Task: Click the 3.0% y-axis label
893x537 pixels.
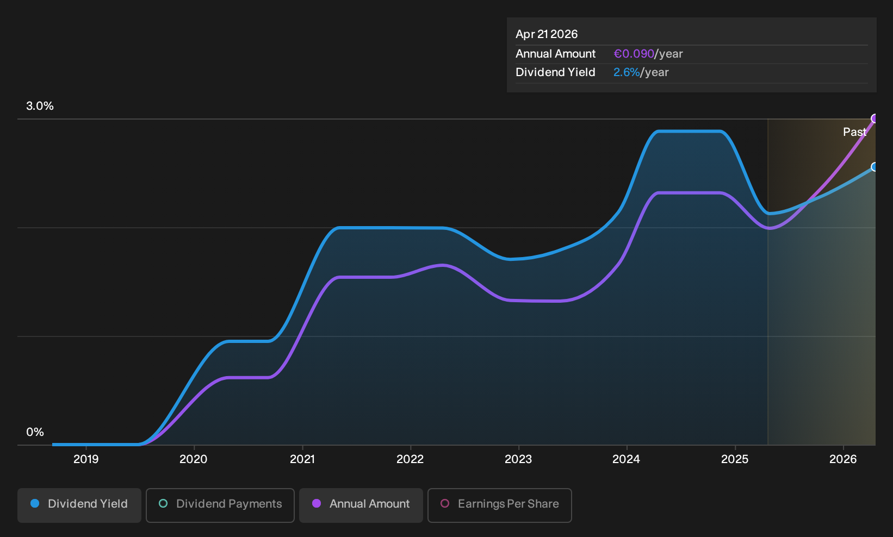Action: click(40, 106)
